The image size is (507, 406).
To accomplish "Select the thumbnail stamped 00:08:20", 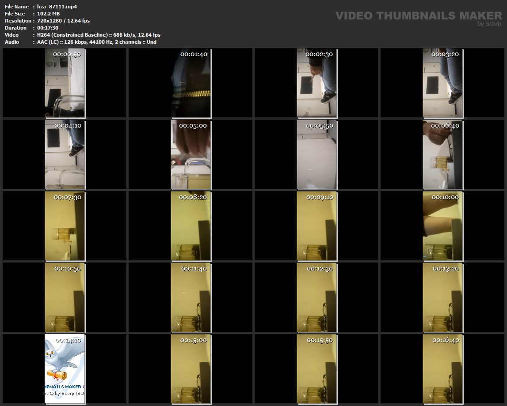I will point(191,226).
